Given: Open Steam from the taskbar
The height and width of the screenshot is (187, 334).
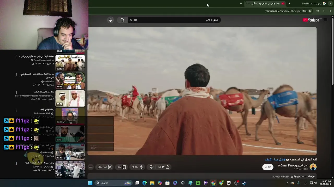Looking at the screenshot, I should [x=244, y=183].
